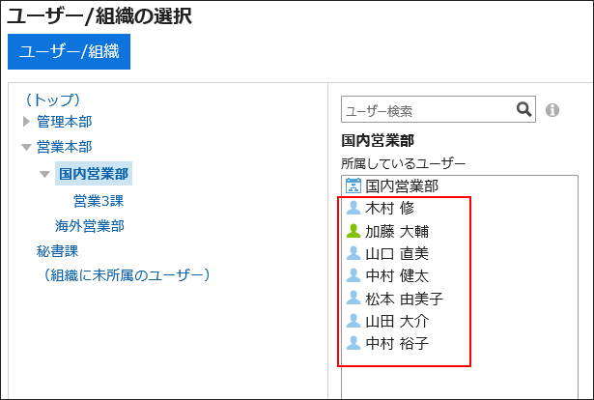Select 海外営業部 in the organization tree
Viewport: 594px width, 400px height.
[x=90, y=226]
